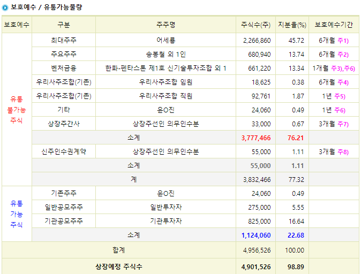Open footnote 주1) link
The image size is (361, 274).
(343, 41)
